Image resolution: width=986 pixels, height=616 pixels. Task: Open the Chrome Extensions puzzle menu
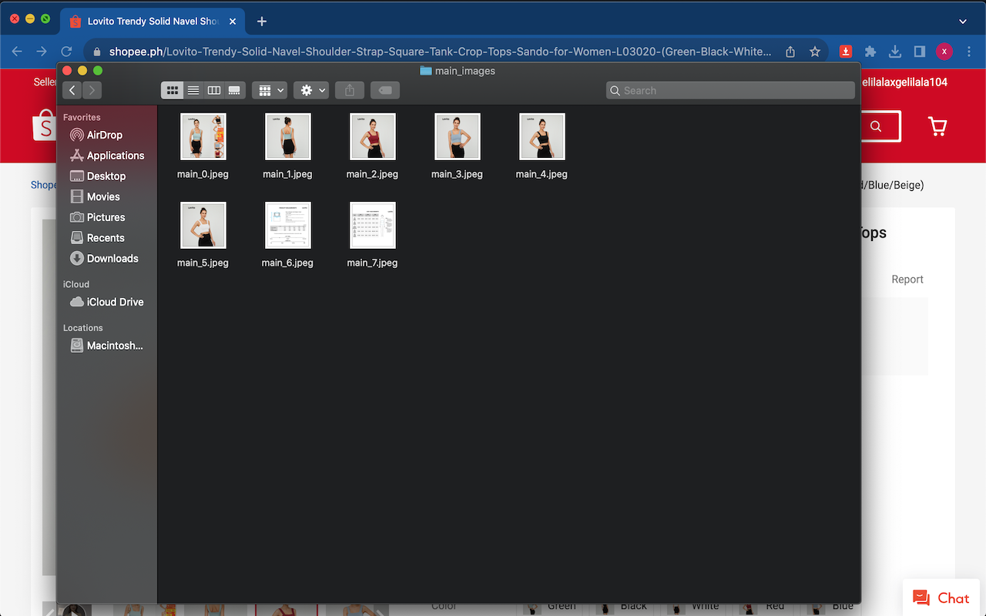pos(870,52)
